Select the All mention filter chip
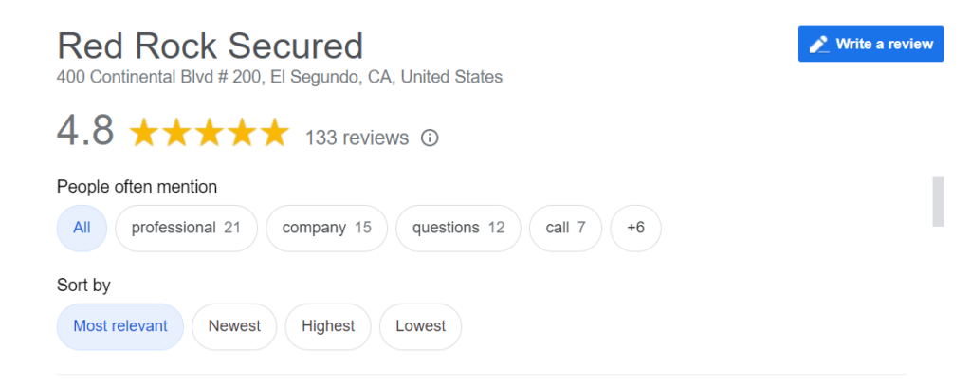 coord(82,228)
